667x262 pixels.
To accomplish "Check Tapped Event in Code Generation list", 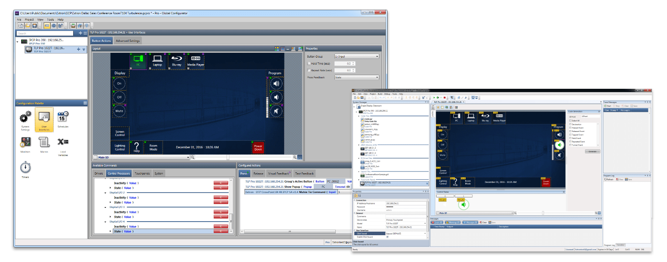I will point(571,135).
